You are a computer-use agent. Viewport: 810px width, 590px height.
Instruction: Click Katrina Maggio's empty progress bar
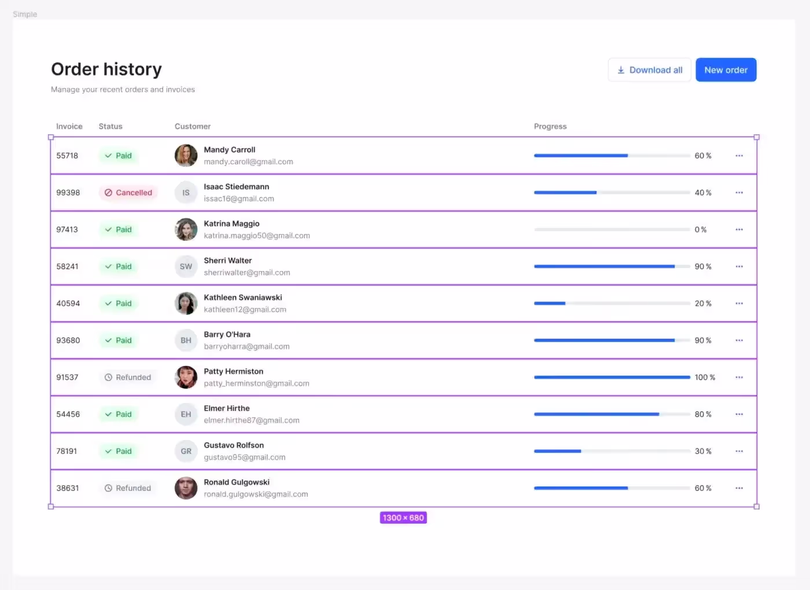[x=612, y=230]
